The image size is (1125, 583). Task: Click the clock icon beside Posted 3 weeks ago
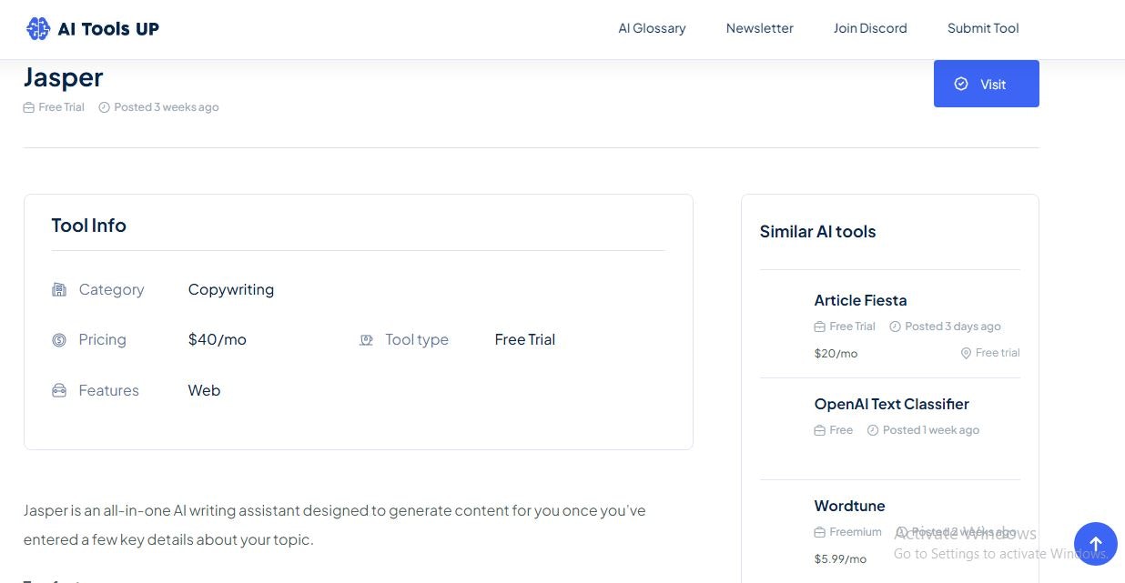pyautogui.click(x=104, y=107)
